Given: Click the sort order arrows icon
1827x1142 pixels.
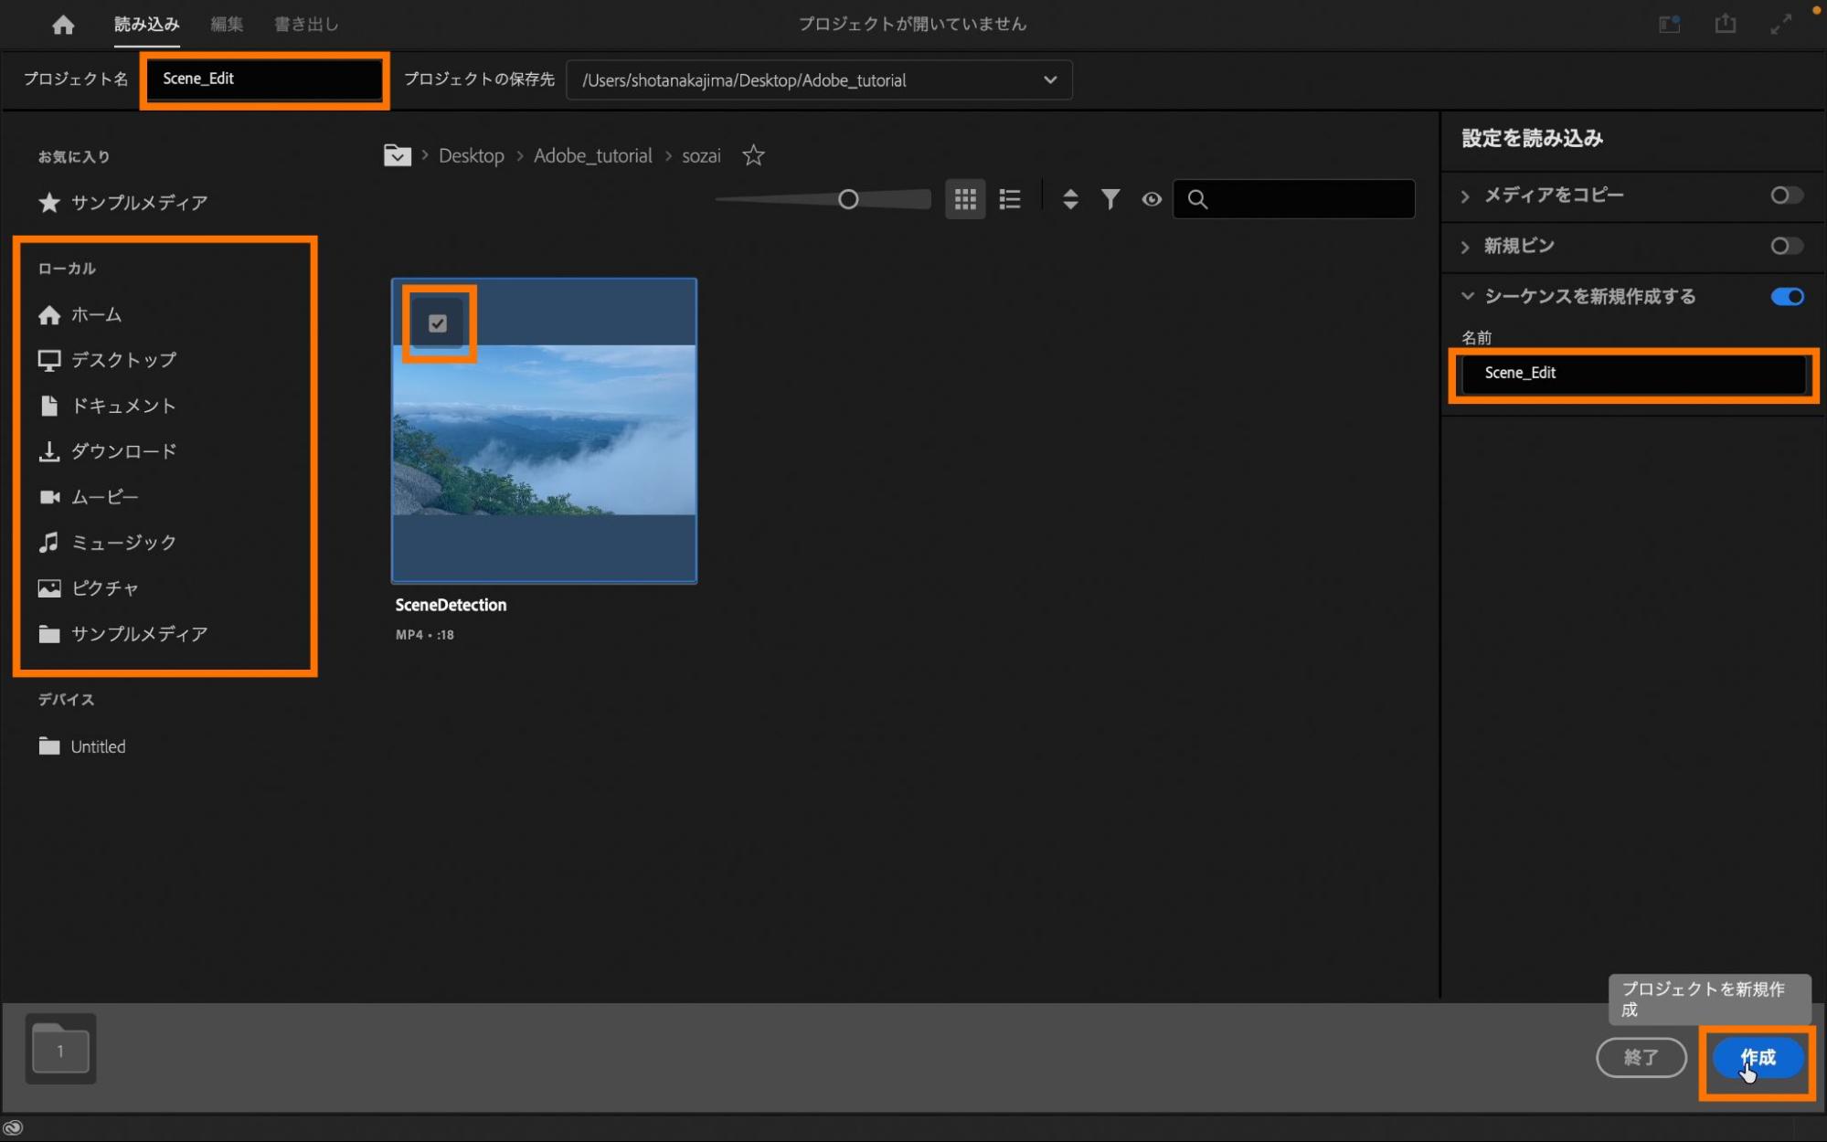Looking at the screenshot, I should click(1070, 199).
